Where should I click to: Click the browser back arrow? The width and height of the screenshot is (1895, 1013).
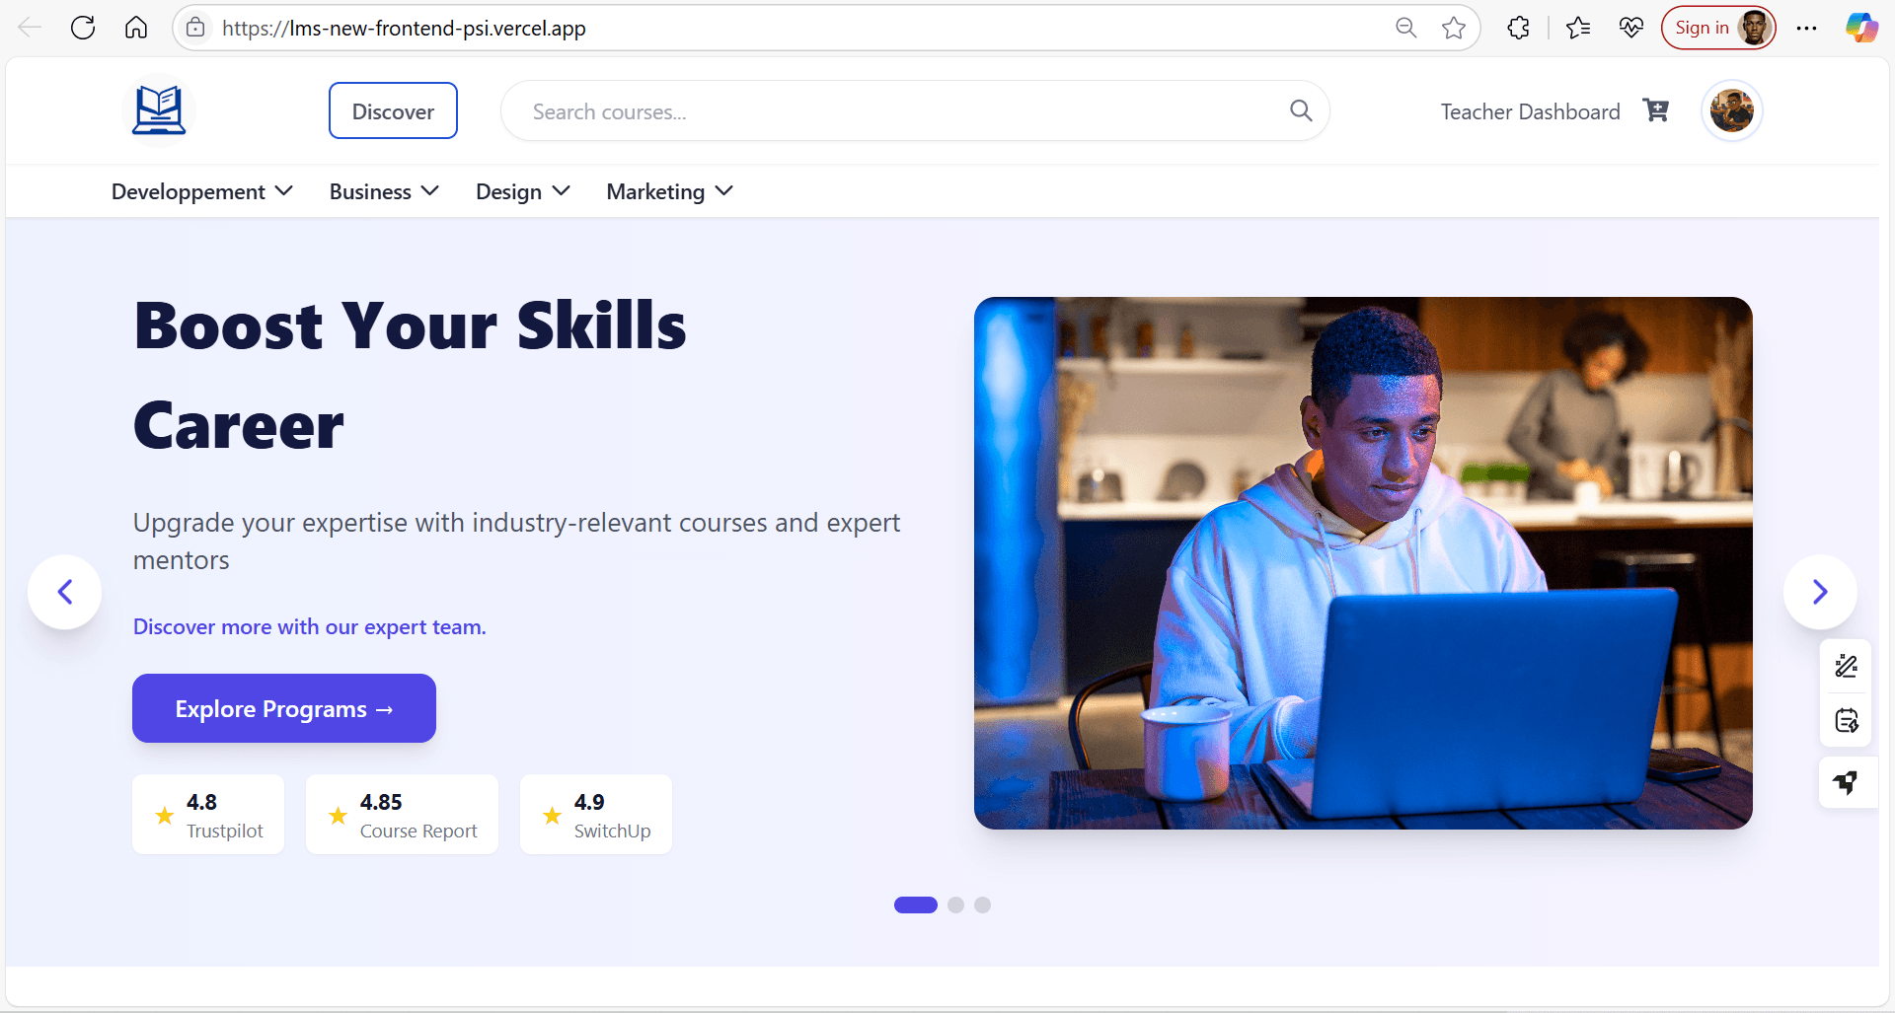30,28
